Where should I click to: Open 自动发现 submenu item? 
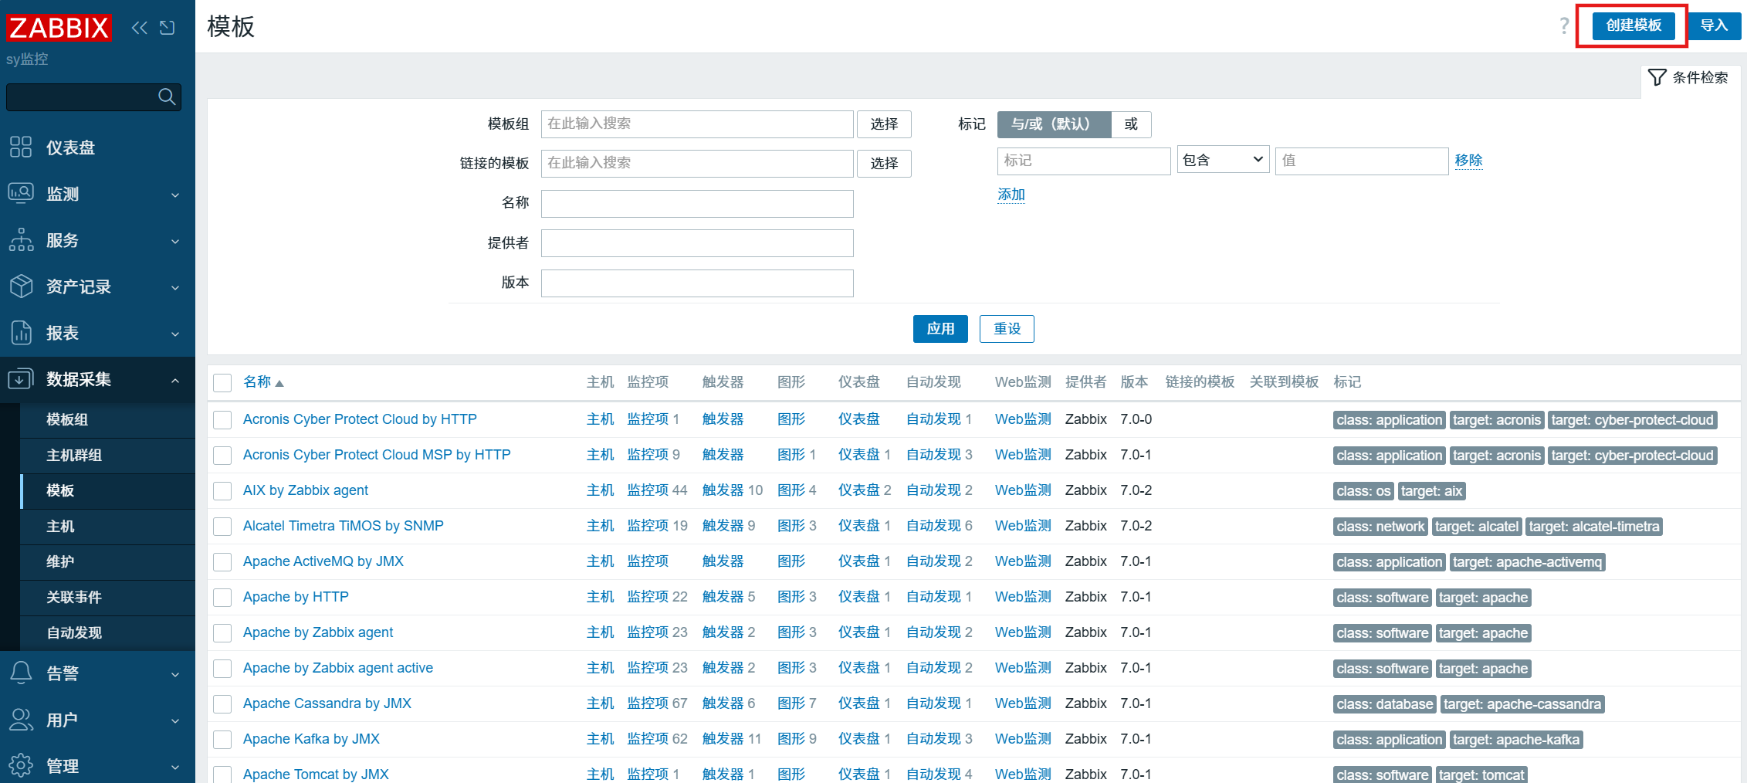(x=107, y=632)
